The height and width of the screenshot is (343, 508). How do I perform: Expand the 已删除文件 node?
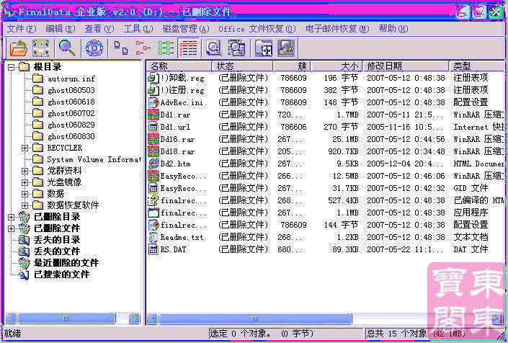pos(12,228)
